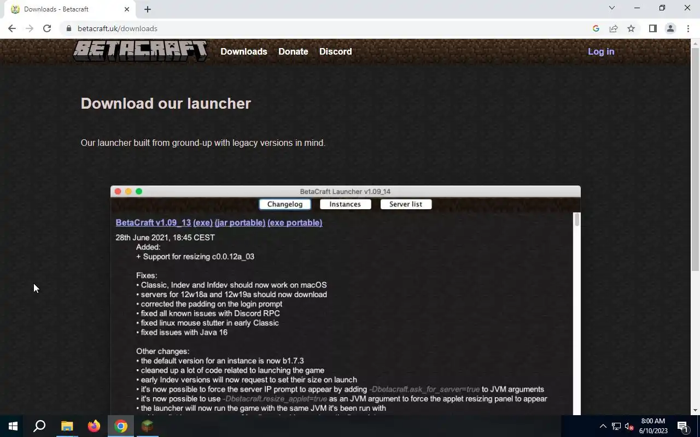Click page scrollbar down arrow
Viewport: 700px width, 437px height.
(695, 410)
